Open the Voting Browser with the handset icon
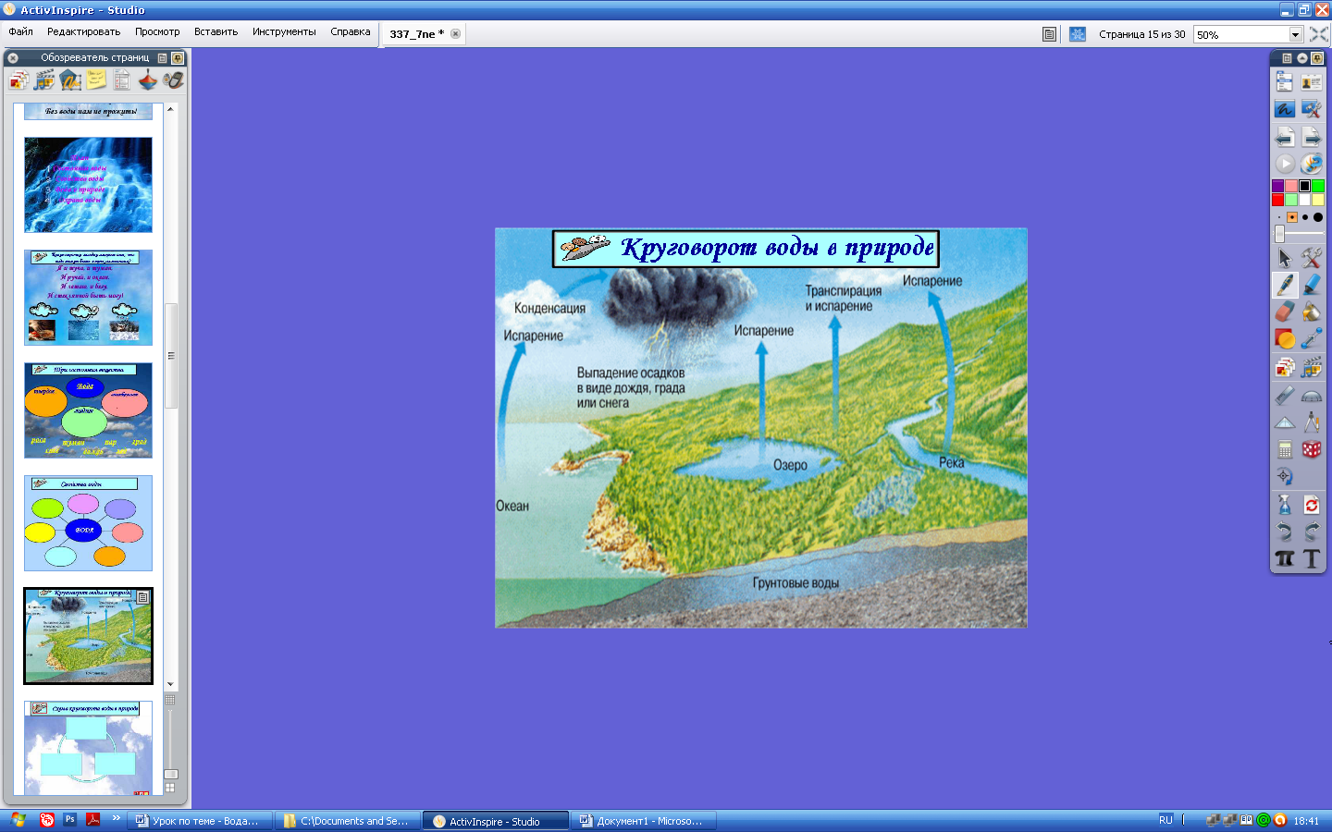The image size is (1332, 832). (x=173, y=80)
